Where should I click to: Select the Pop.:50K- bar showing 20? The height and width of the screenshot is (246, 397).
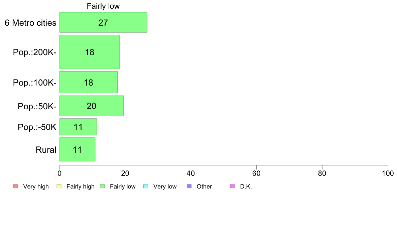tap(92, 106)
